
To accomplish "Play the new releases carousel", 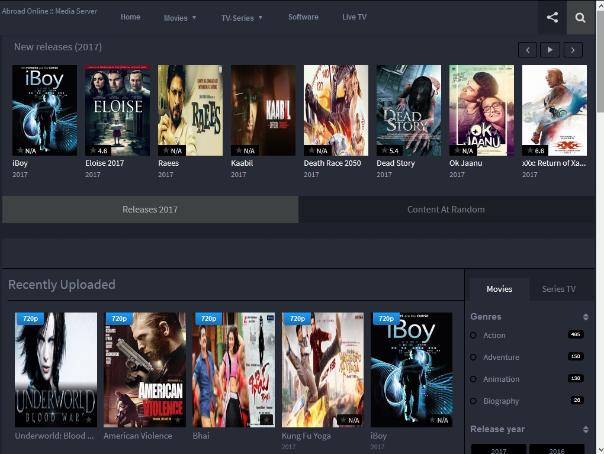I will (x=550, y=50).
